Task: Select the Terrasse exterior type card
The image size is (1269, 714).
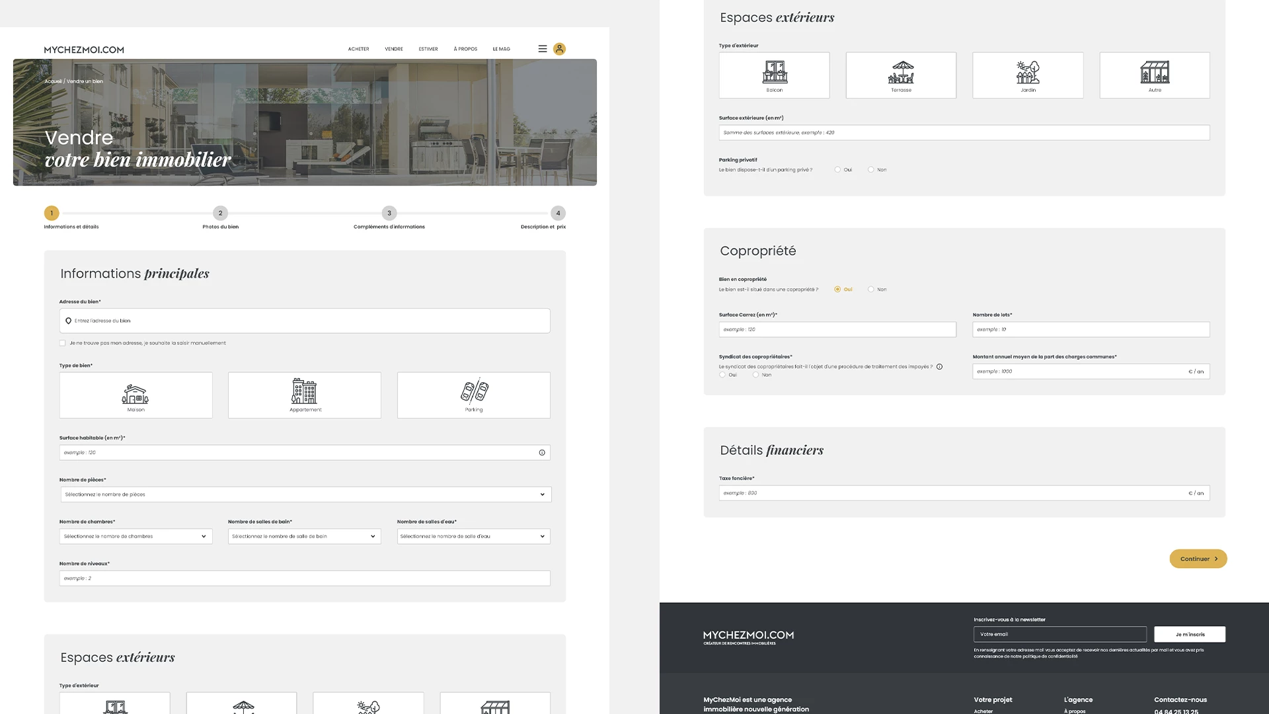Action: click(902, 75)
